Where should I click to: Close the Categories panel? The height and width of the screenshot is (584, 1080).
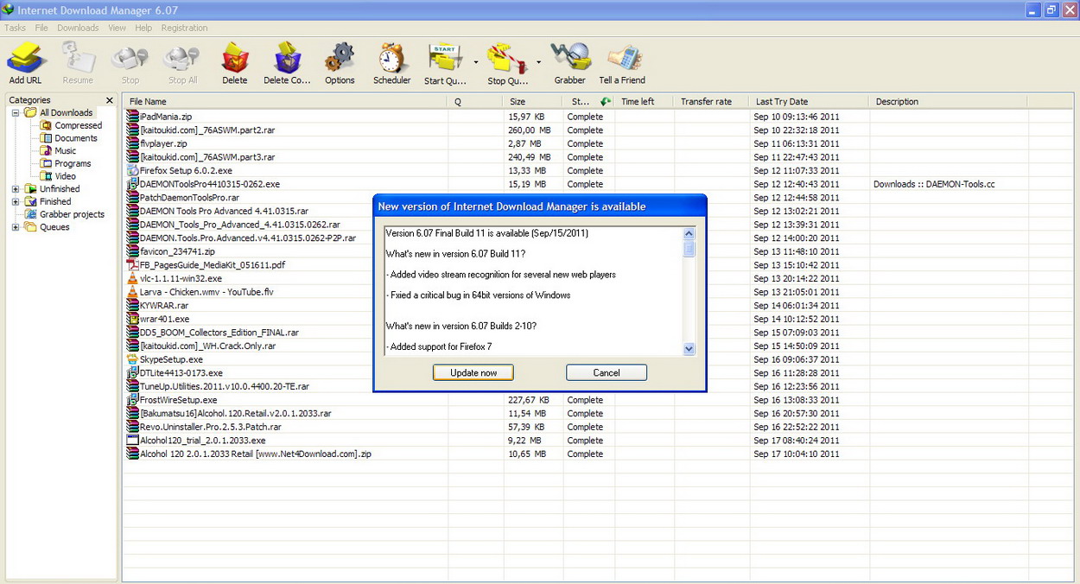(x=110, y=100)
